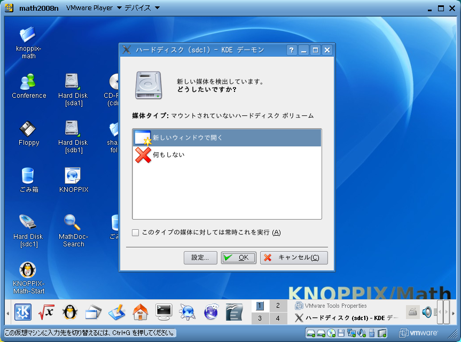The width and height of the screenshot is (461, 342).
Task: Open the Home folder icon in the panel
Action: tap(140, 312)
